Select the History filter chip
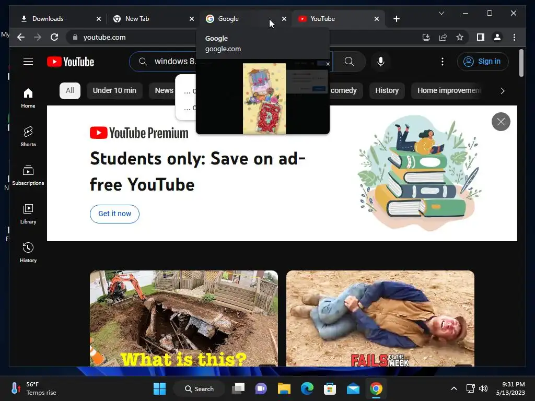 click(x=387, y=90)
